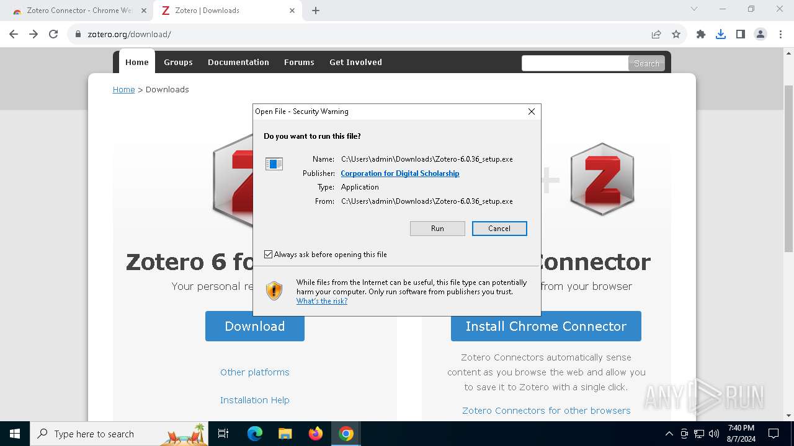Open the Windows Start menu
Screen dimensions: 794x446
tap(15, 434)
